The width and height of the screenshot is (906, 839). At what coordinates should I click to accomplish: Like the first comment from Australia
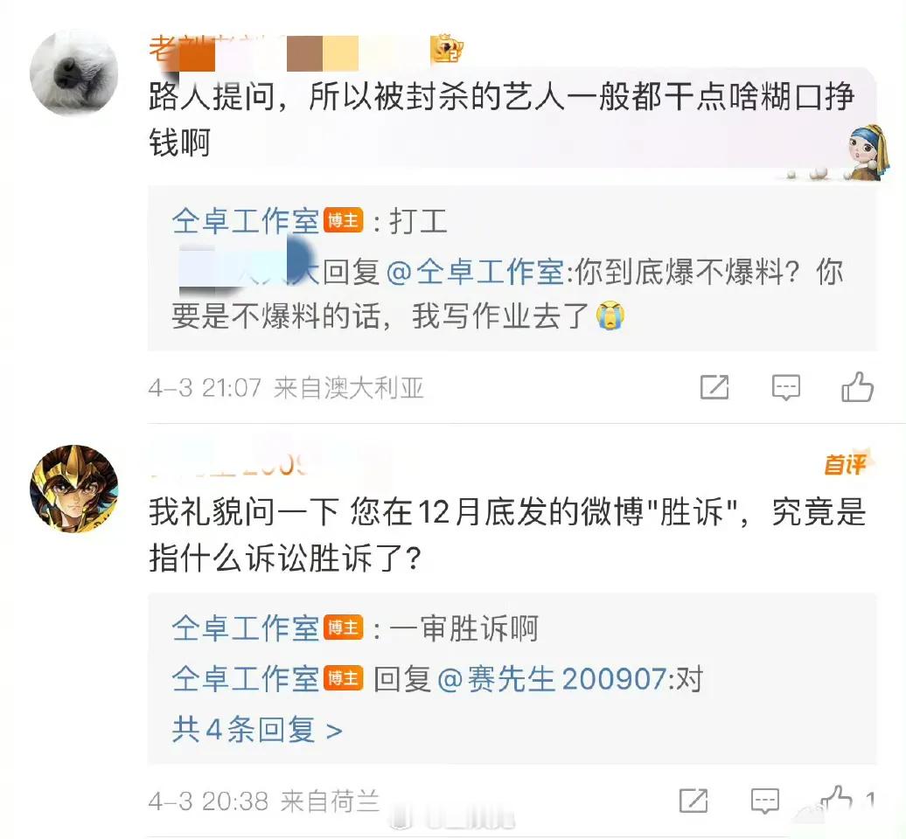pos(857,387)
